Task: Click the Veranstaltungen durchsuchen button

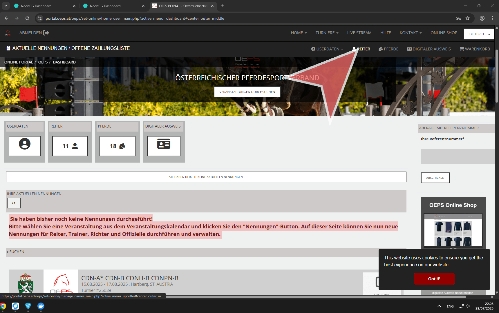Action: [247, 92]
